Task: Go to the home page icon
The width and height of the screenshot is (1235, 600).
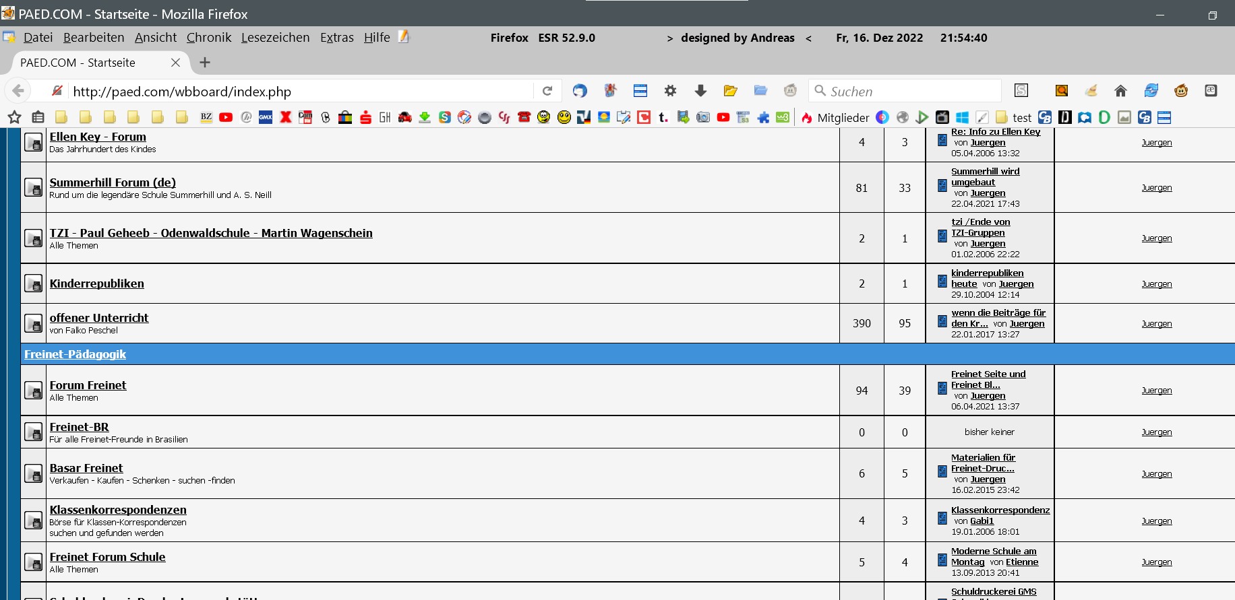Action: click(x=1120, y=91)
